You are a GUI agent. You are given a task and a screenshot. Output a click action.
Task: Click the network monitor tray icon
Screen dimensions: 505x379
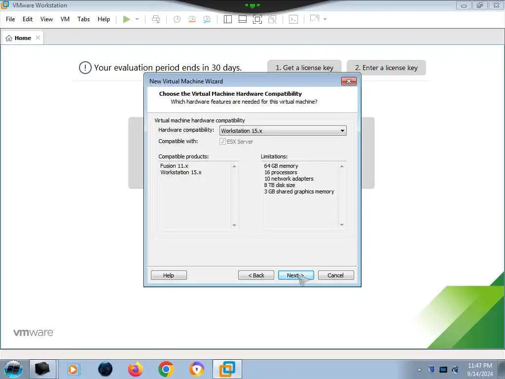pyautogui.click(x=443, y=370)
